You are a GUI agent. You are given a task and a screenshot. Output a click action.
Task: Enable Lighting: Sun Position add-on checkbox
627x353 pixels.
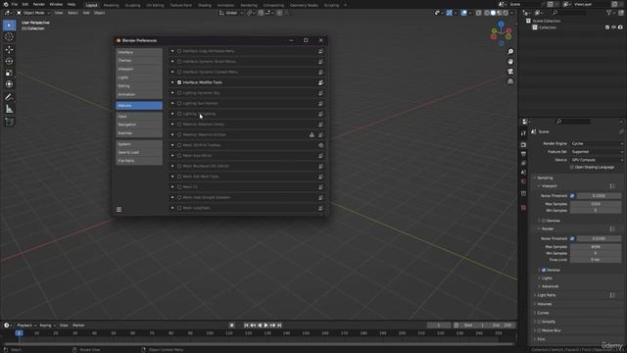pyautogui.click(x=179, y=103)
